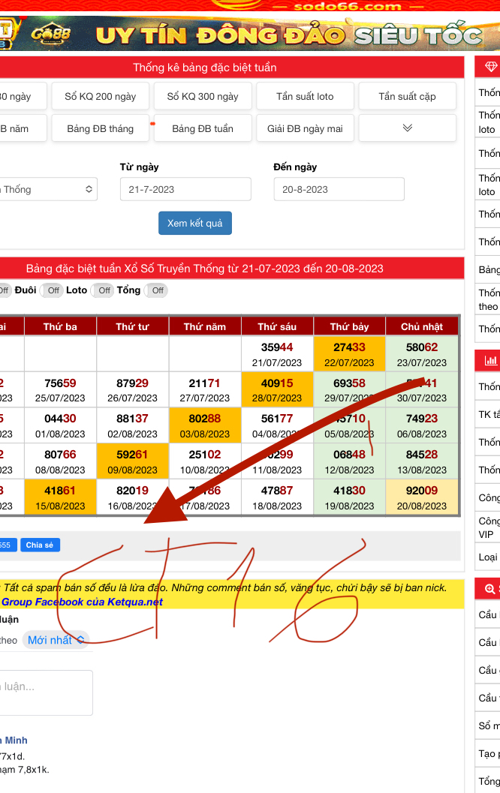Click the comment text box
500x793 pixels.
(45, 692)
